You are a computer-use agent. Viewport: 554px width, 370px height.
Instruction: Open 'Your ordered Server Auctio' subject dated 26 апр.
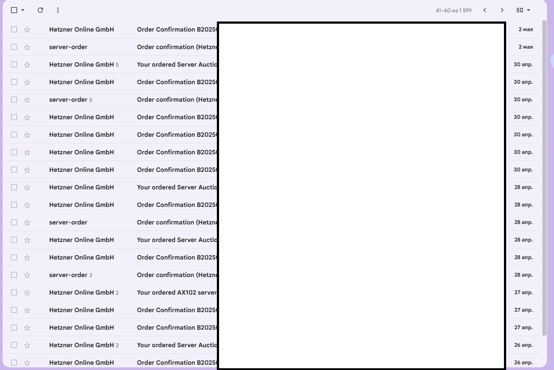tap(177, 345)
